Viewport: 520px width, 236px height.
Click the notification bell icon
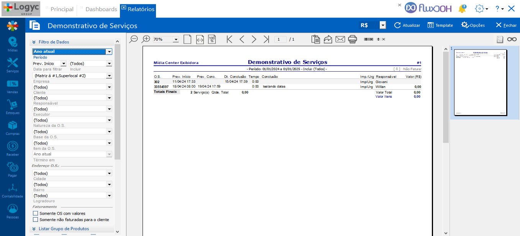tap(463, 8)
